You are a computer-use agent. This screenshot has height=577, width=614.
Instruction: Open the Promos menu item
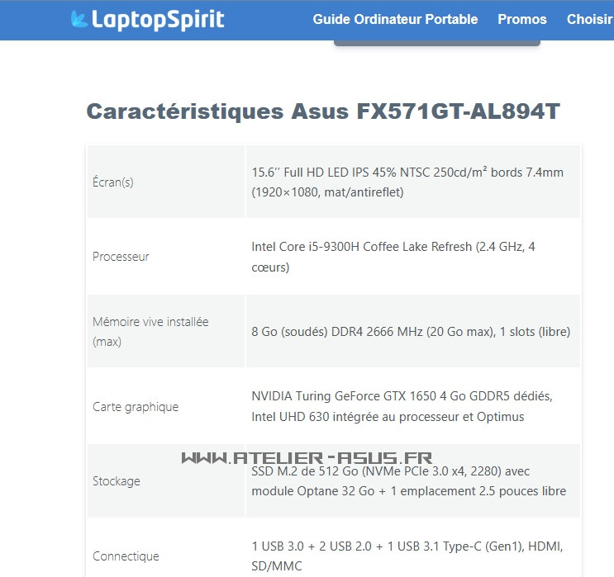click(x=522, y=19)
